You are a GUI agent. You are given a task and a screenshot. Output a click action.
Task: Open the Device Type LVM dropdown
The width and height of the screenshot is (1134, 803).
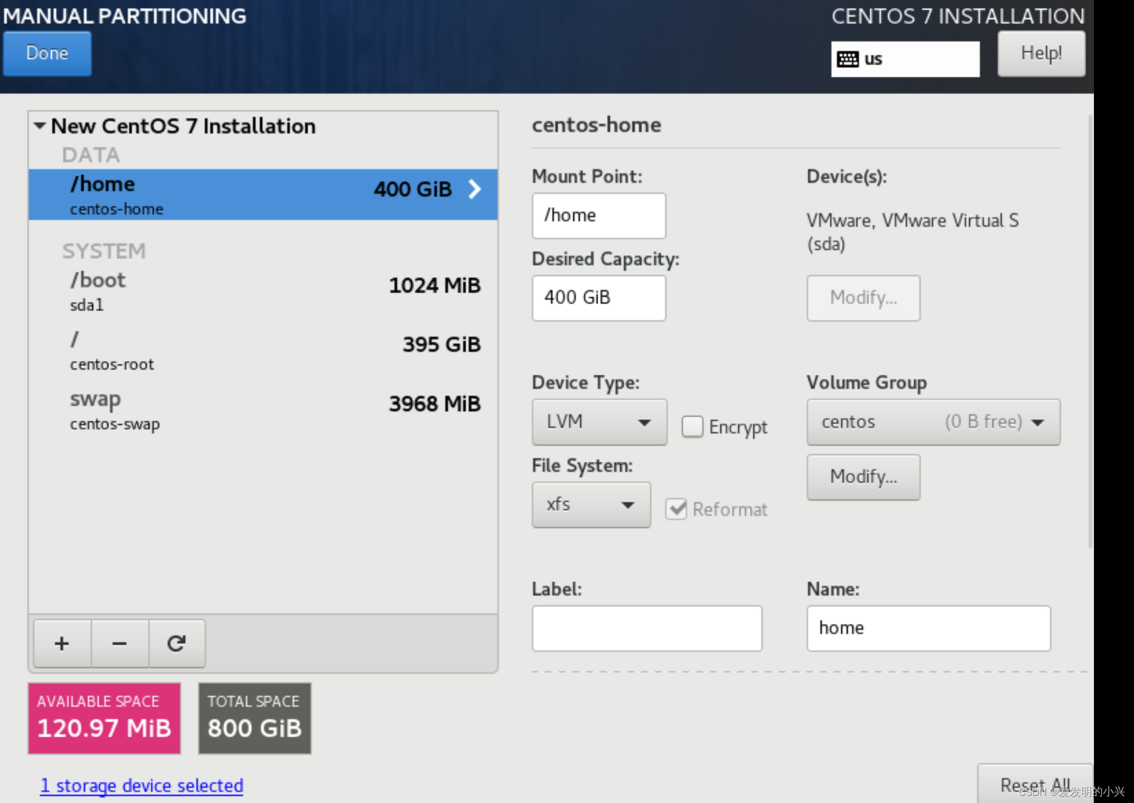point(599,422)
